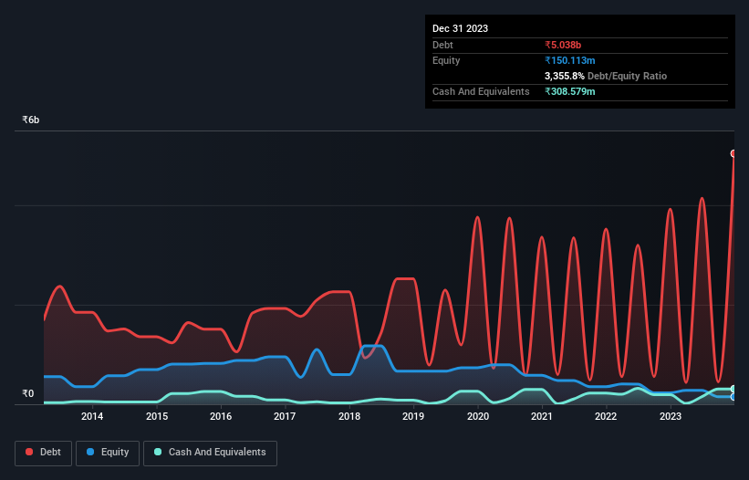Click the Equity row label in tooltip
The image size is (749, 480).
[446, 60]
